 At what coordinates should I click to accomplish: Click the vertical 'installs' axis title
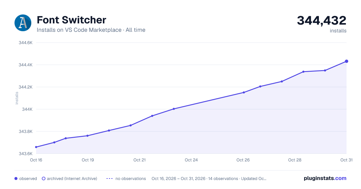[17, 98]
